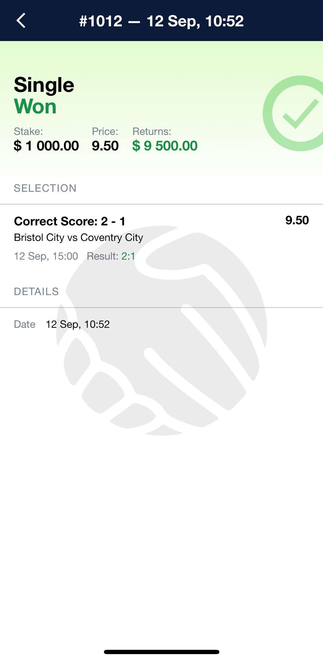This screenshot has height=661, width=323.
Task: Tap the Price value 9.50
Action: pos(105,146)
